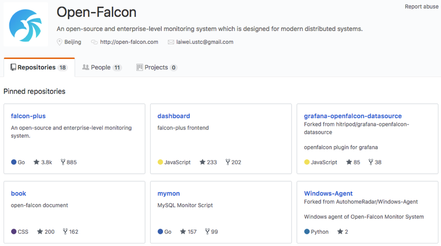Click the 157 star count on mymon

coord(192,232)
